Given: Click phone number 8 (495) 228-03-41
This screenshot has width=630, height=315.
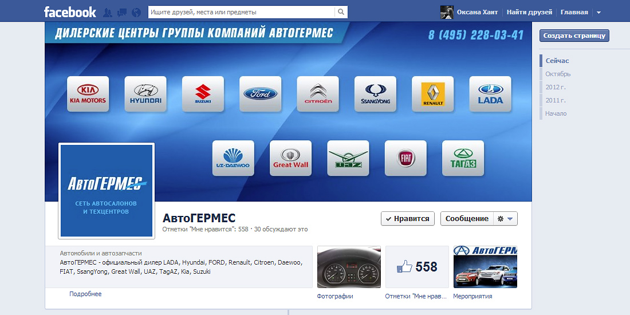Looking at the screenshot, I should [x=476, y=35].
